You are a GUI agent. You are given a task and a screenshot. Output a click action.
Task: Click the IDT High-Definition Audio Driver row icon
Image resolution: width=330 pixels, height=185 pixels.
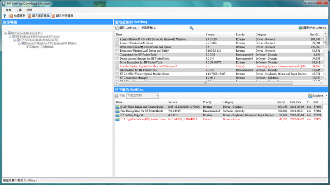click(118, 119)
